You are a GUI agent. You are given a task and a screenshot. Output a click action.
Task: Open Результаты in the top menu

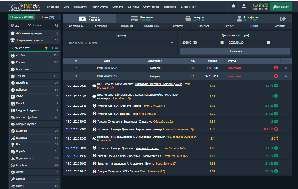(100, 7)
